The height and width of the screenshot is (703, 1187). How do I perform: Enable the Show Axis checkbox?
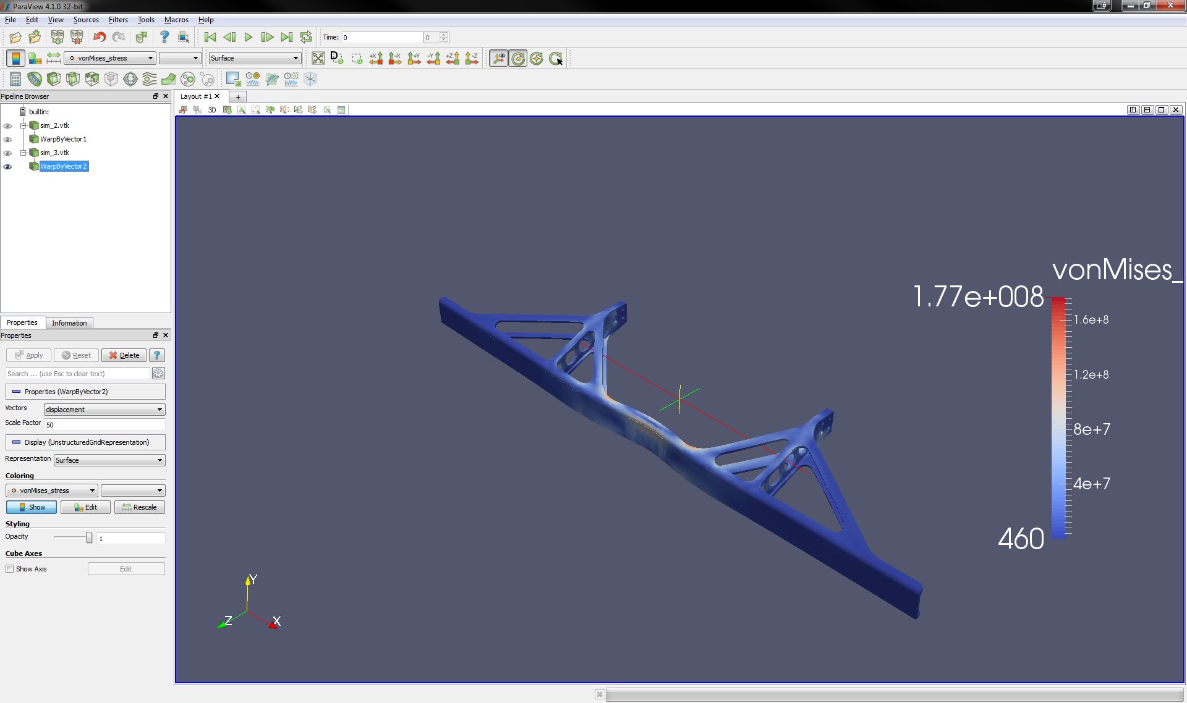click(x=10, y=569)
